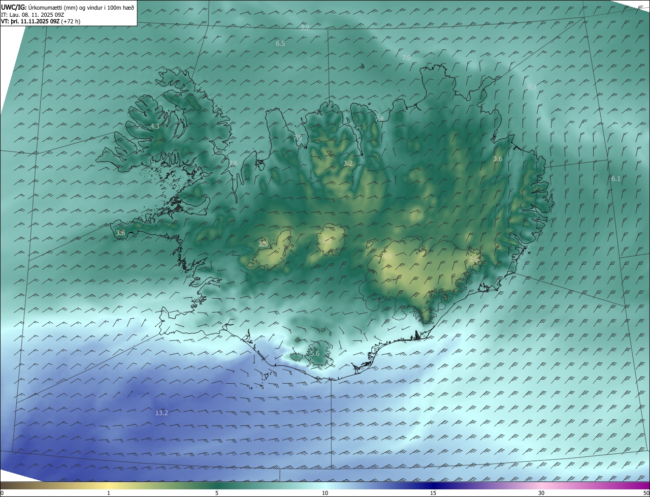Click the 7.4 value on the map

click(x=379, y=118)
